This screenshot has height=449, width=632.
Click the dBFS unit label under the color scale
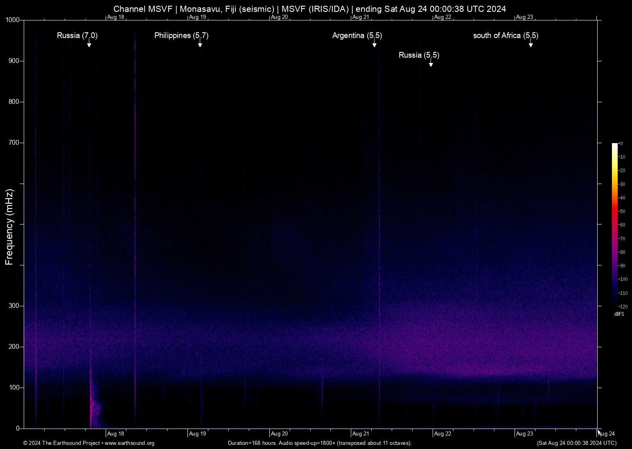[619, 314]
